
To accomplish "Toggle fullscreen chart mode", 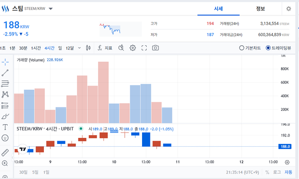I will pyautogui.click(x=144, y=48).
